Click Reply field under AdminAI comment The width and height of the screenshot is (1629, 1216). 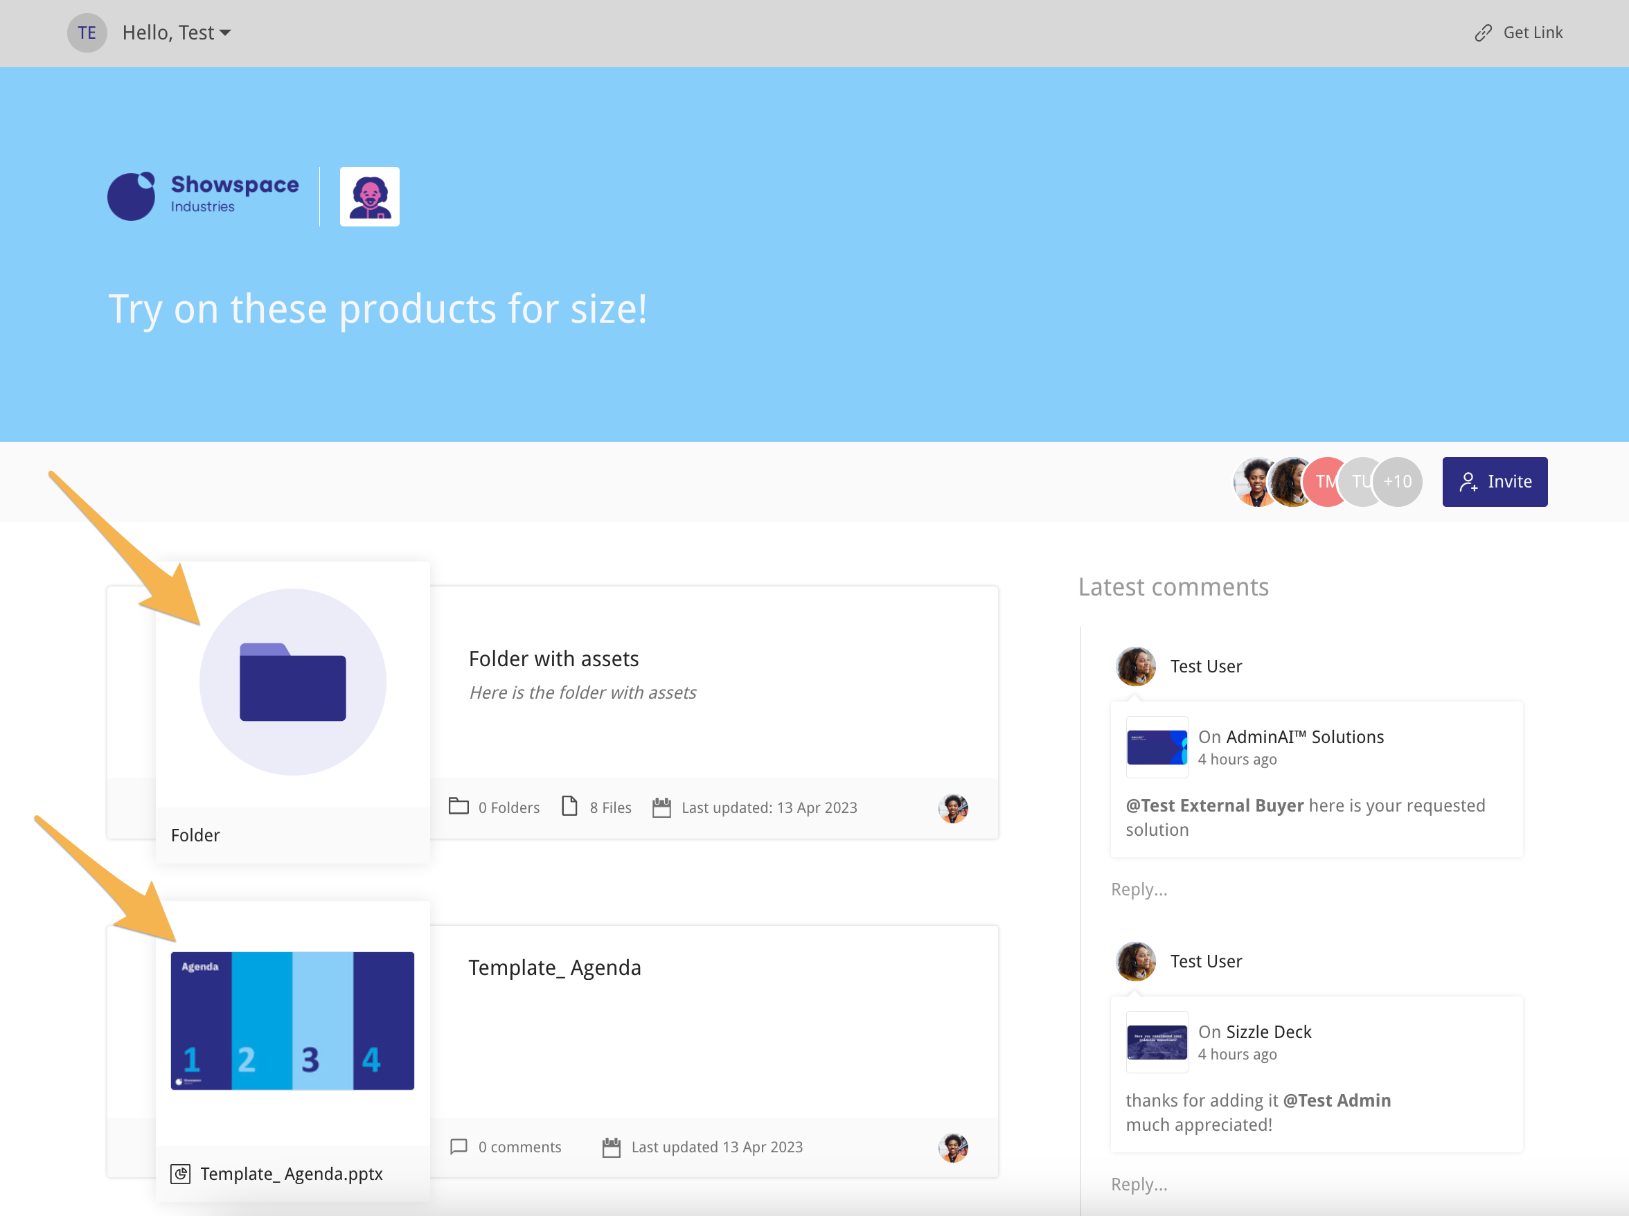[1139, 889]
